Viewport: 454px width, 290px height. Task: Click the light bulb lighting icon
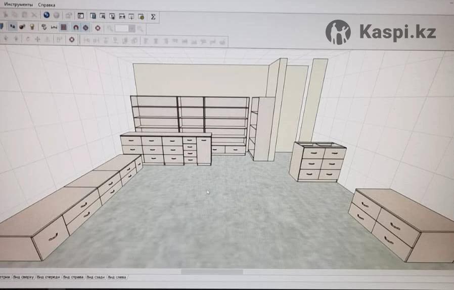32,27
